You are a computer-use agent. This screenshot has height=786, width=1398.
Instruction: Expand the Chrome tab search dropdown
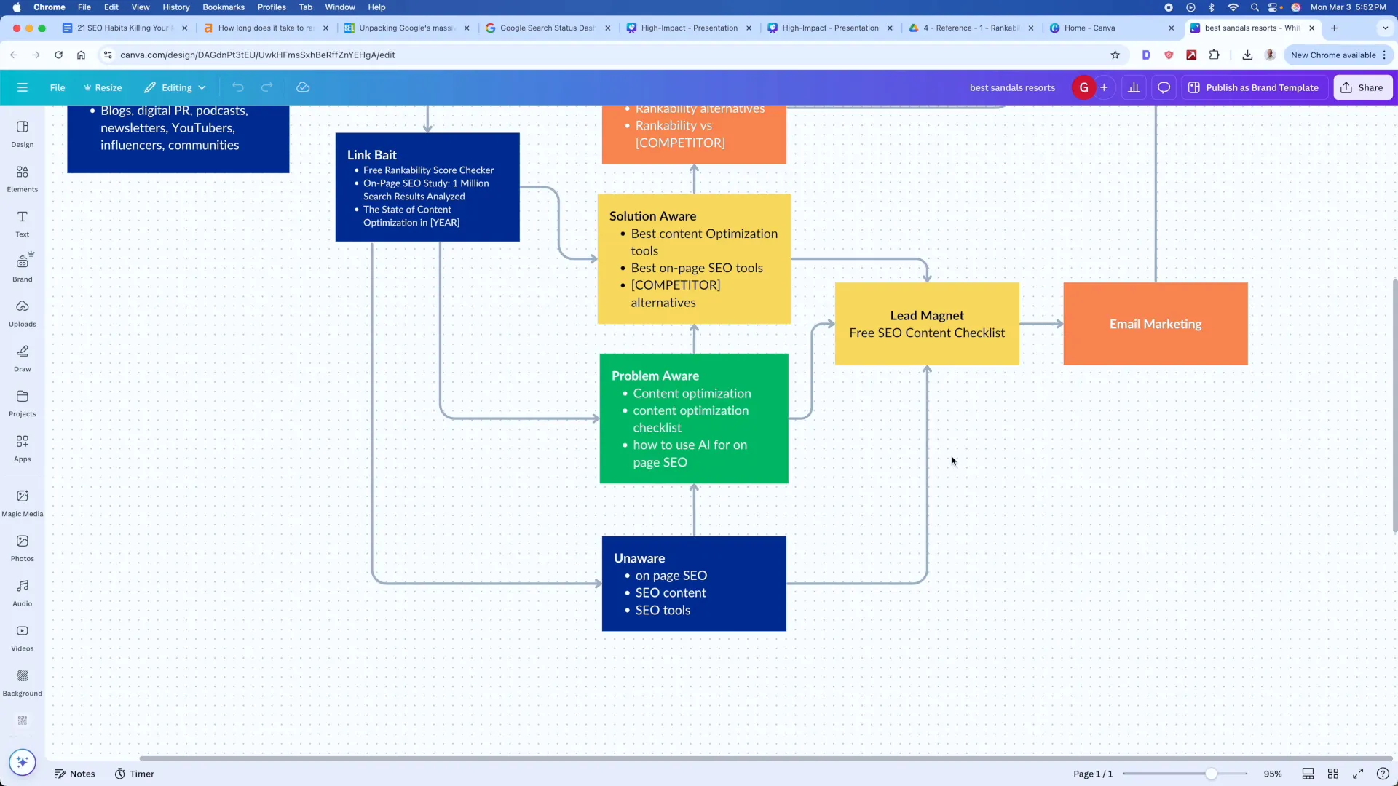tap(1384, 28)
